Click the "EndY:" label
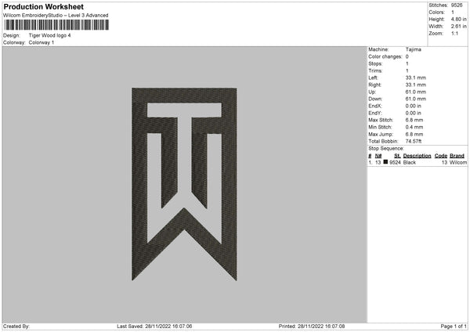470x332 pixels. pos(375,114)
